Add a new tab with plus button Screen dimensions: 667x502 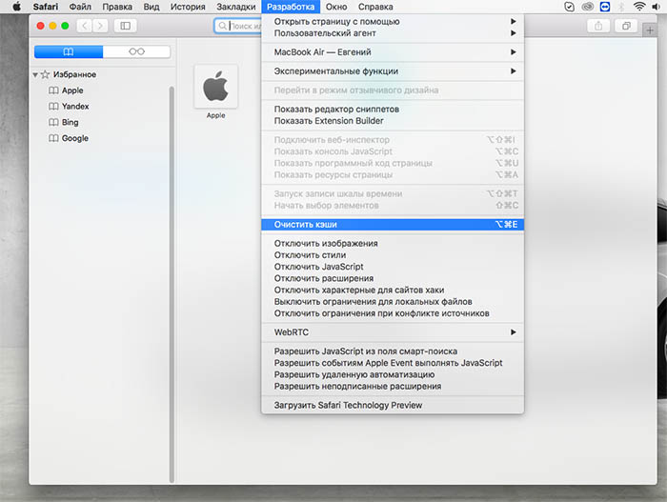coord(650,30)
